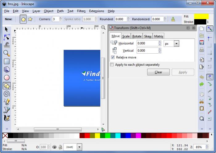Open the (root) layer dropdown
Screen dimensions: 216x153
pos(79,147)
